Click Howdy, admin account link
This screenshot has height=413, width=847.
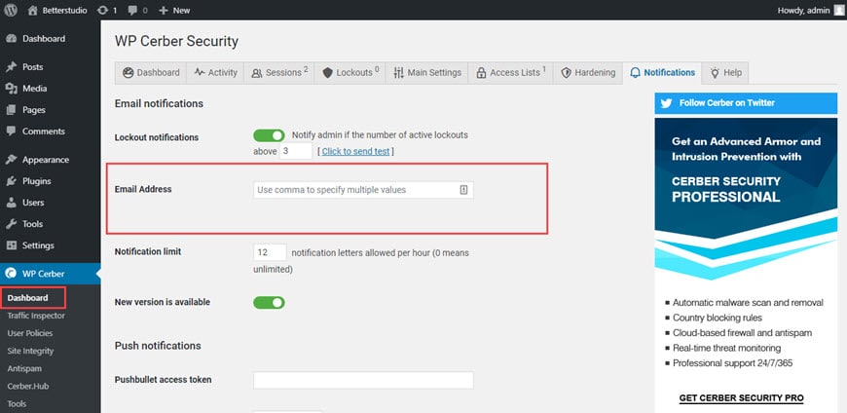pyautogui.click(x=803, y=11)
